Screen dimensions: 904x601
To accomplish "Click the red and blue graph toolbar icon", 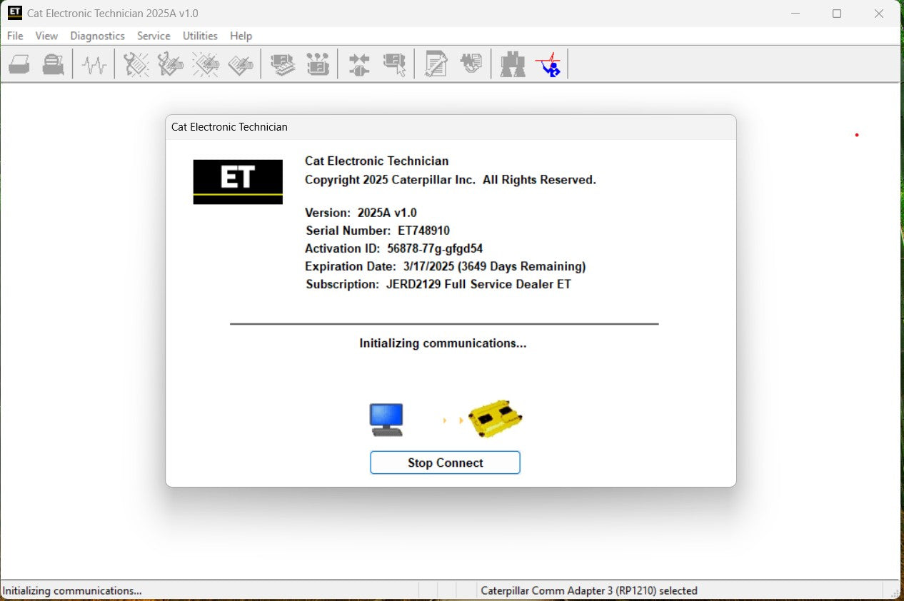I will 548,65.
